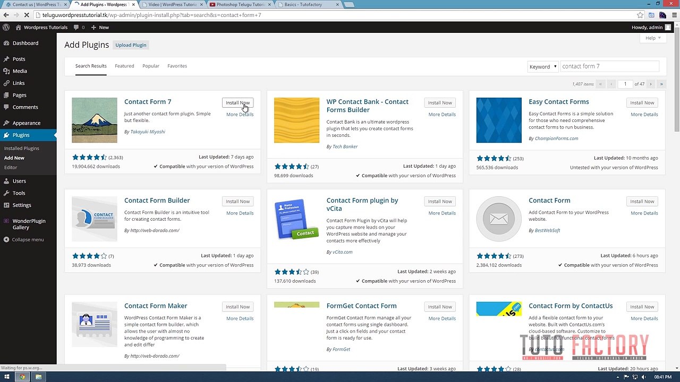Install the FormGet Contact Form plugin
This screenshot has height=382, width=680.
[440, 307]
